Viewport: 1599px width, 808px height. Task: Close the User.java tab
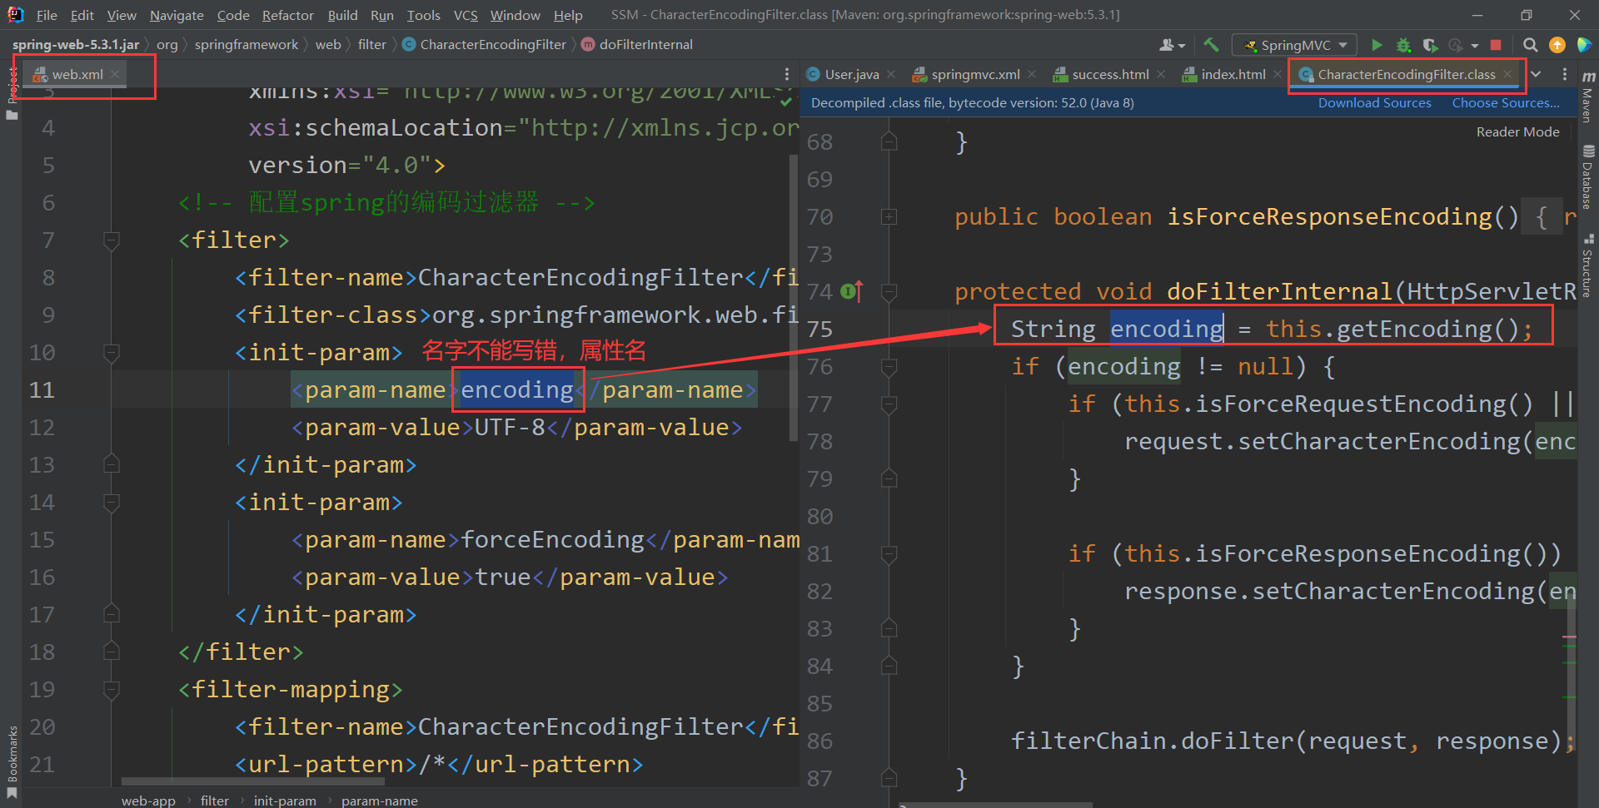pos(891,74)
